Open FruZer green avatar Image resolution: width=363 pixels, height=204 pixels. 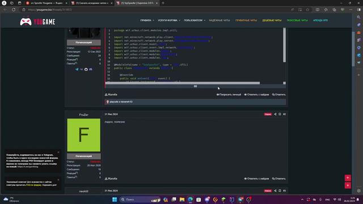pos(83,135)
